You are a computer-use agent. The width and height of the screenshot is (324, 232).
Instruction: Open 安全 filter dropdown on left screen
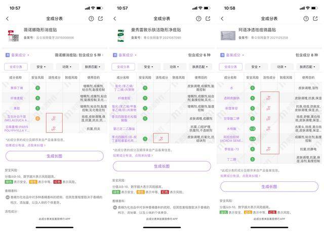pos(41,67)
